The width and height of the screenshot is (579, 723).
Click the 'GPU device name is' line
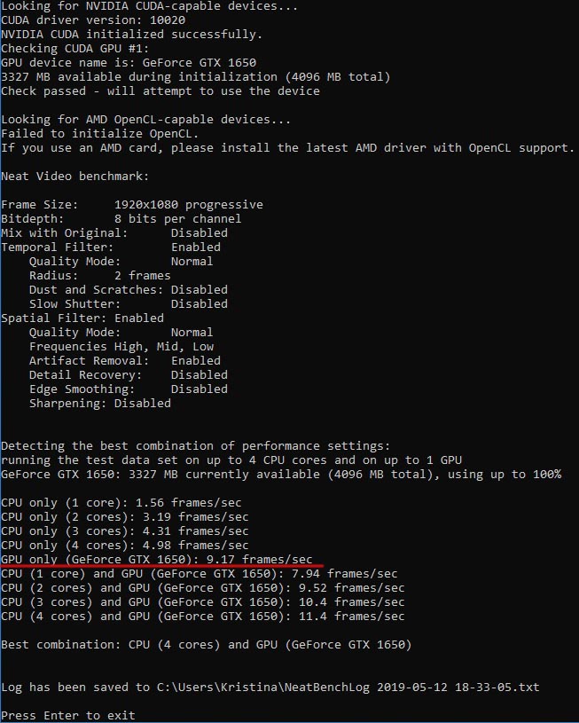129,63
